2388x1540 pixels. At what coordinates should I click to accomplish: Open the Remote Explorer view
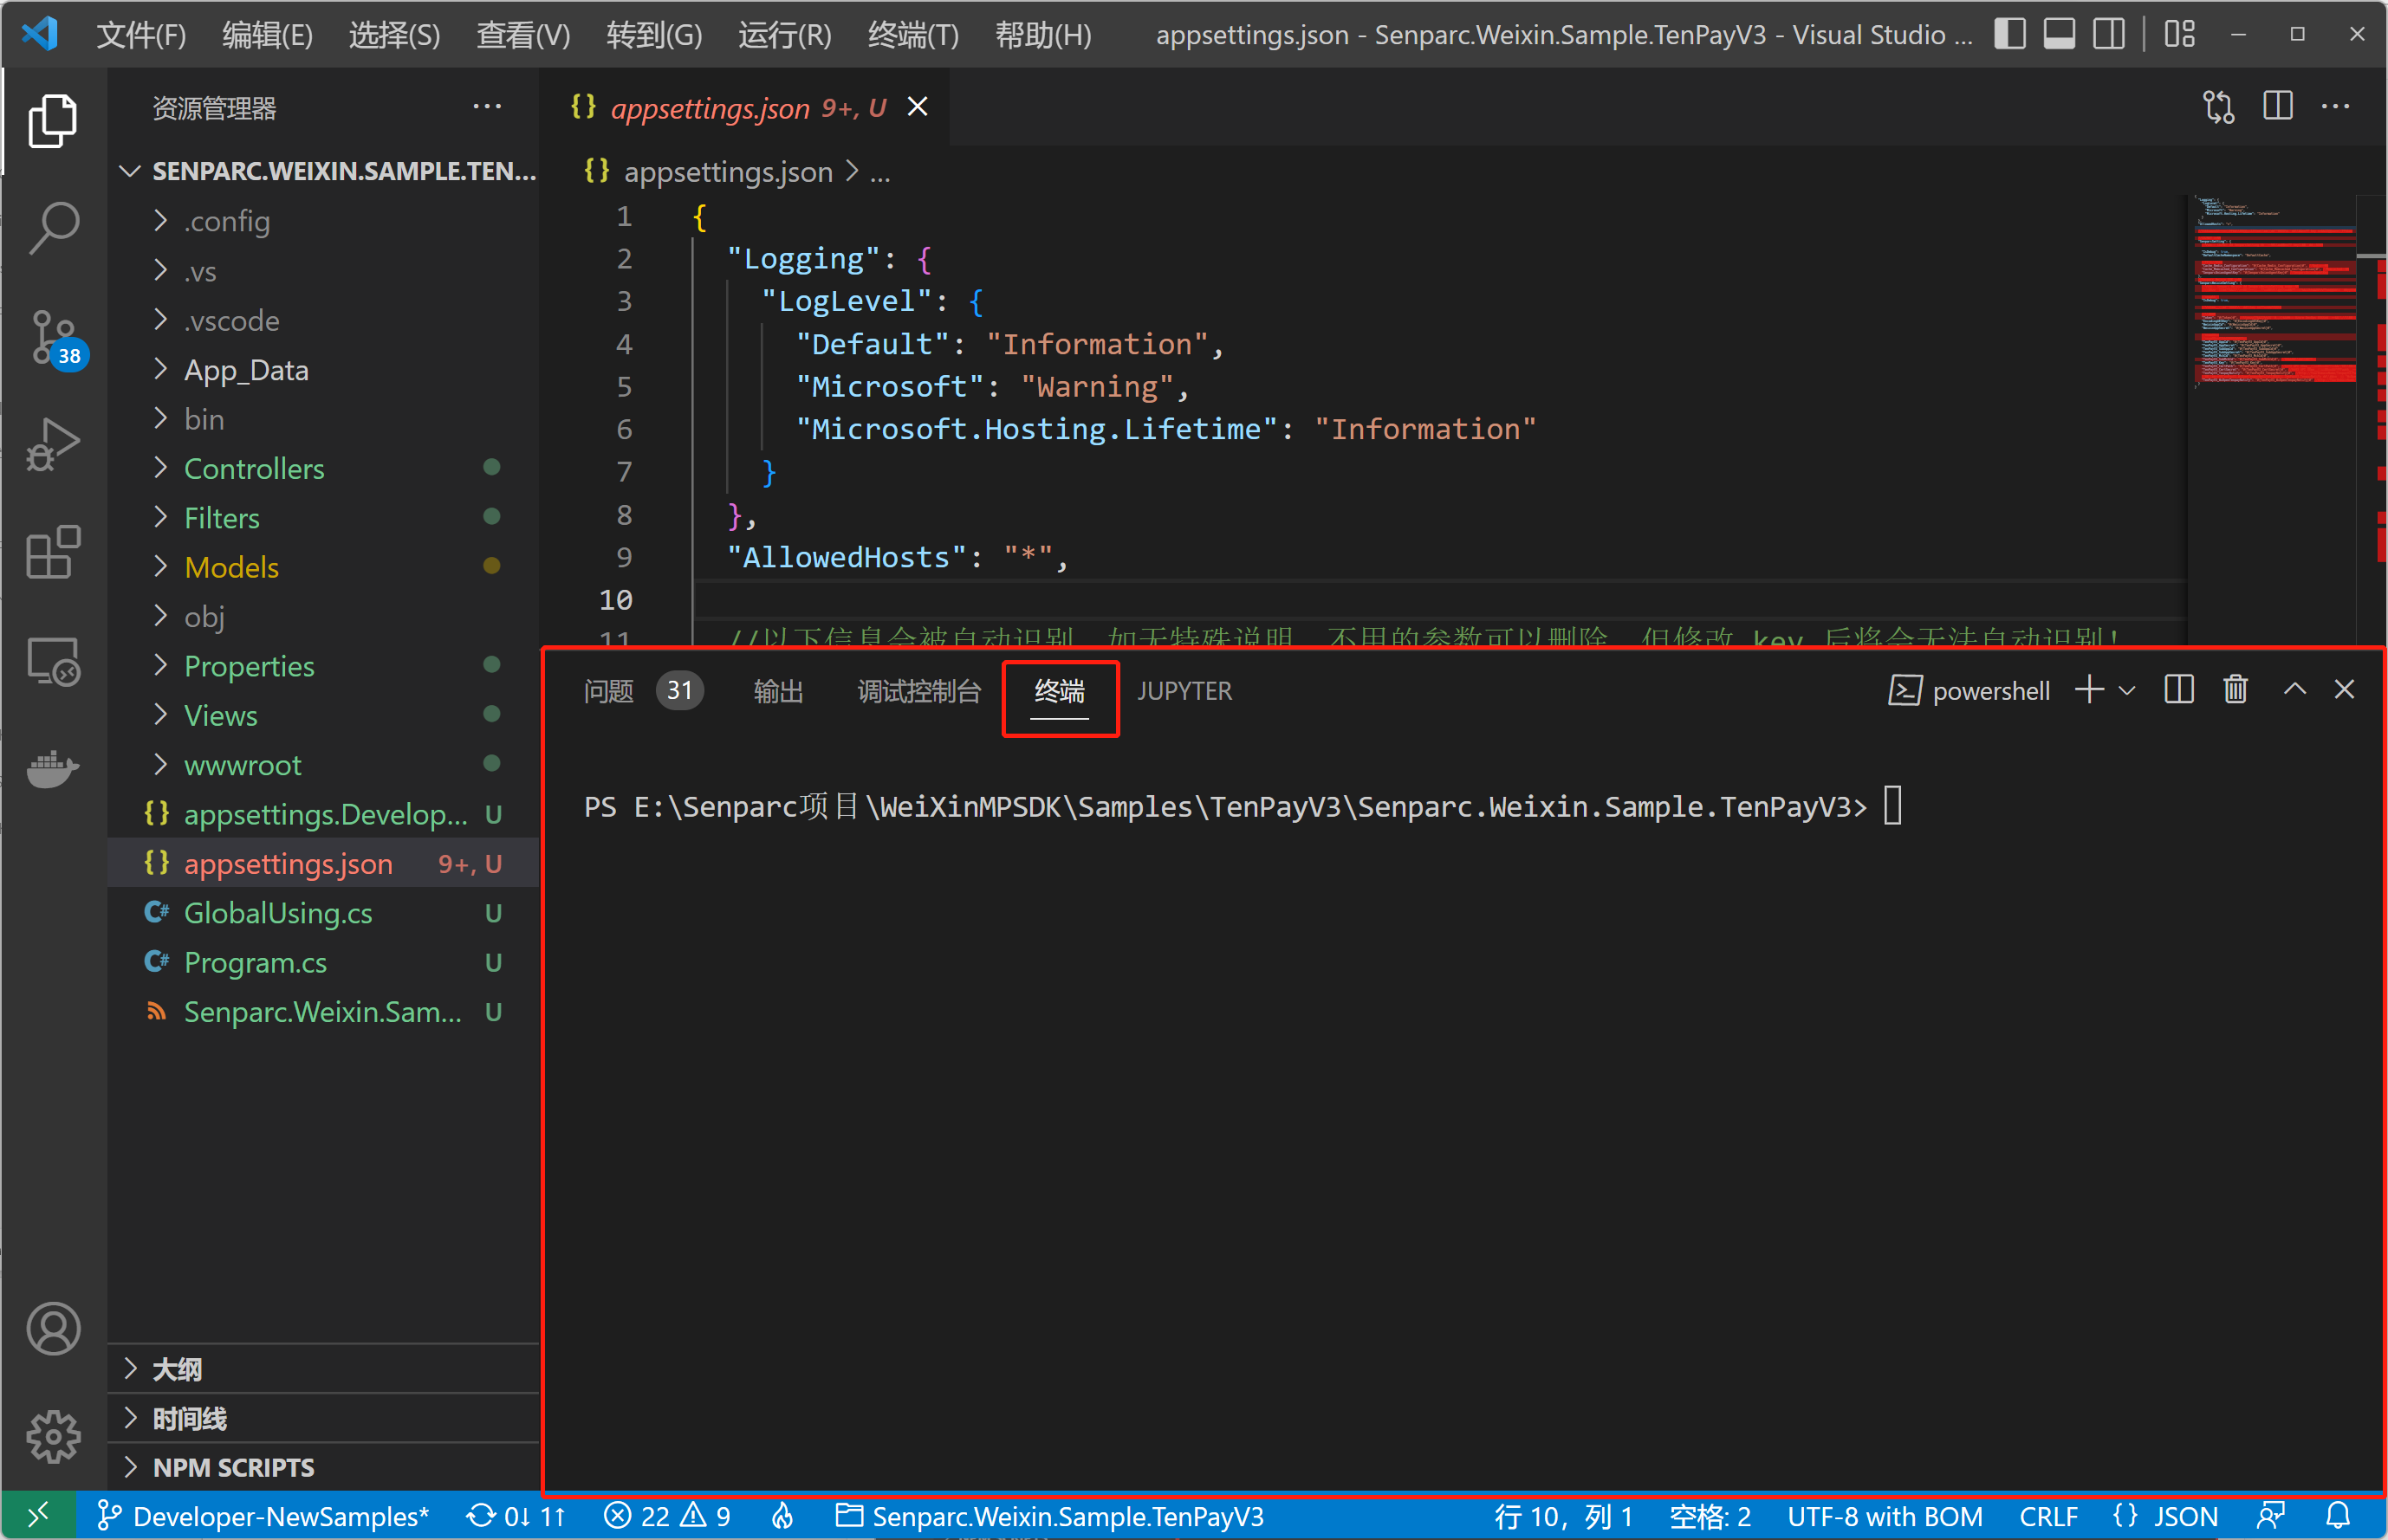click(53, 661)
